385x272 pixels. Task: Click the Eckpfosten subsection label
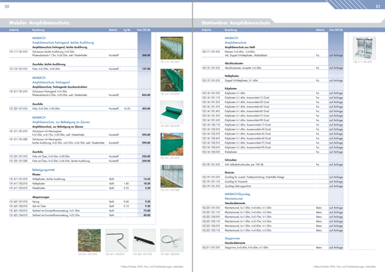coord(230,89)
